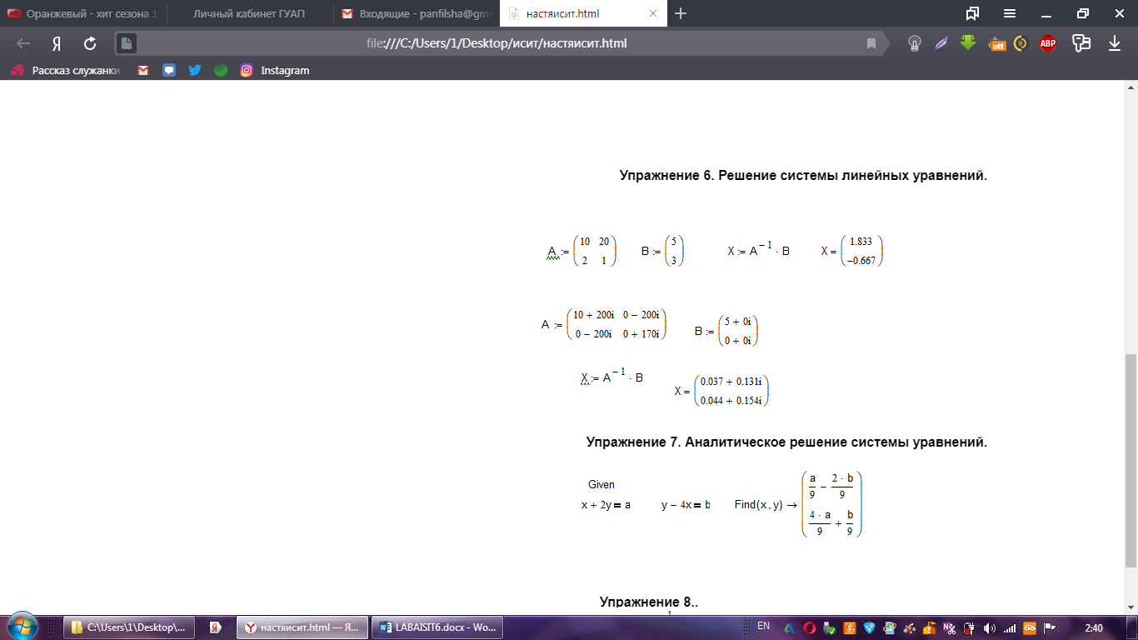Open the green download arrow extension
Screen dimensions: 1138x640
[967, 42]
